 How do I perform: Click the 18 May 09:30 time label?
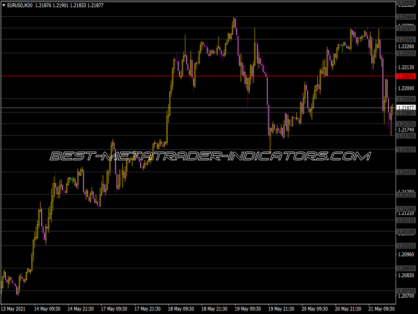[x=181, y=309]
